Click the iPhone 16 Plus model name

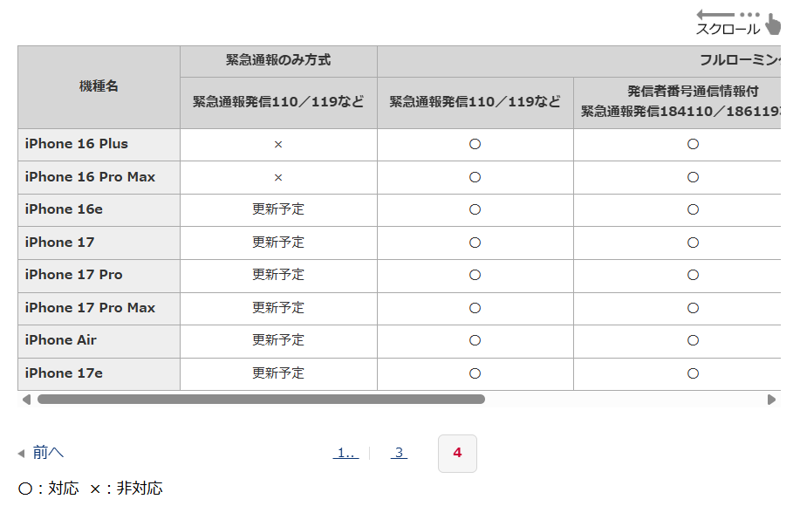pos(77,144)
